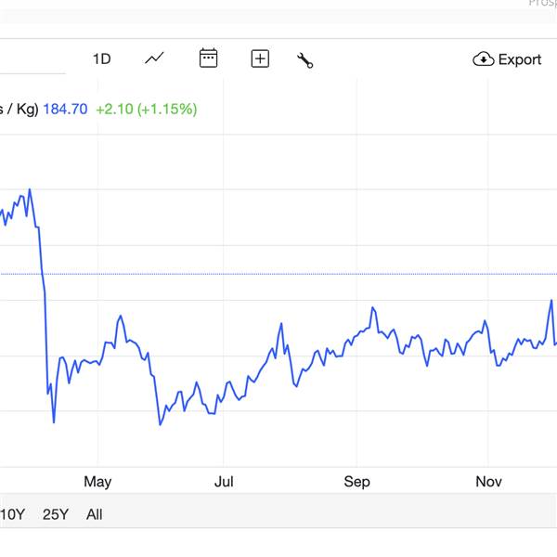557x557 pixels.
Task: Click the dotted horizontal current price line
Action: (x=278, y=274)
